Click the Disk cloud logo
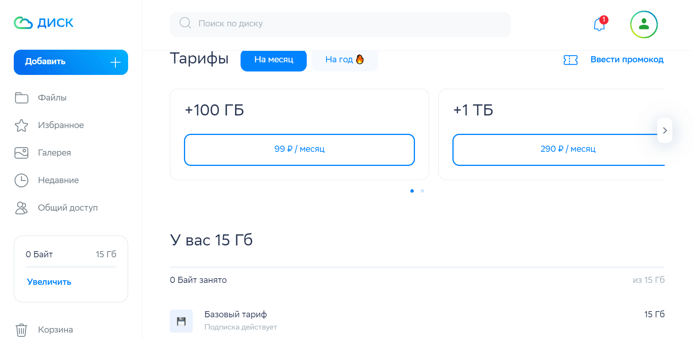This screenshot has height=341, width=693. point(44,23)
